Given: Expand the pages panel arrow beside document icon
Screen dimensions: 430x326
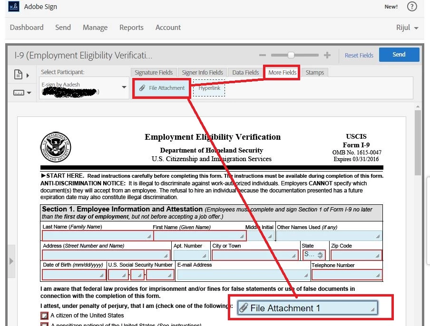Looking at the screenshot, I should tap(28, 76).
